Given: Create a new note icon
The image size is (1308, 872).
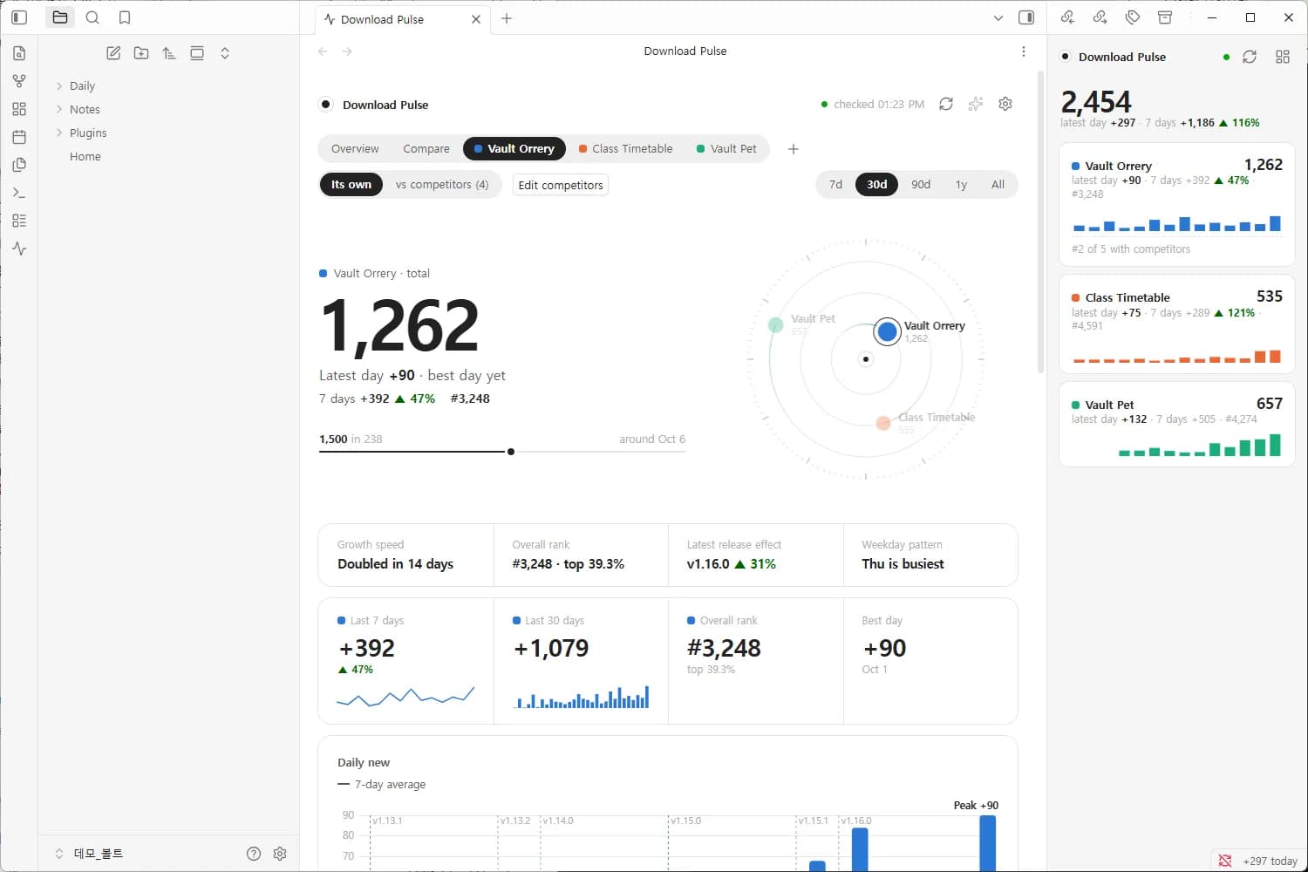Looking at the screenshot, I should click(x=113, y=53).
